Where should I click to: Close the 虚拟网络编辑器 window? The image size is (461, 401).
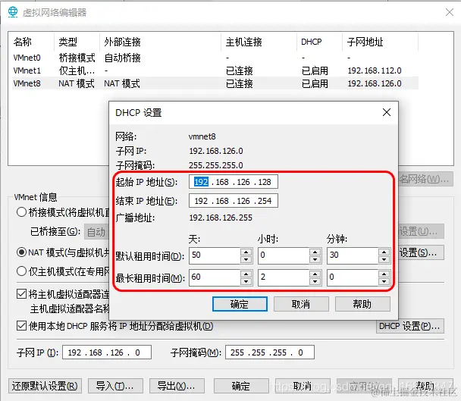(450, 12)
